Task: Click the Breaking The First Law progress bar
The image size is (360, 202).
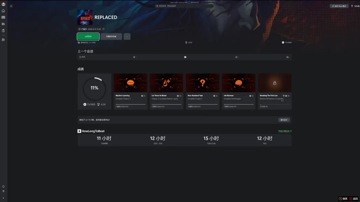Action: pos(275,104)
